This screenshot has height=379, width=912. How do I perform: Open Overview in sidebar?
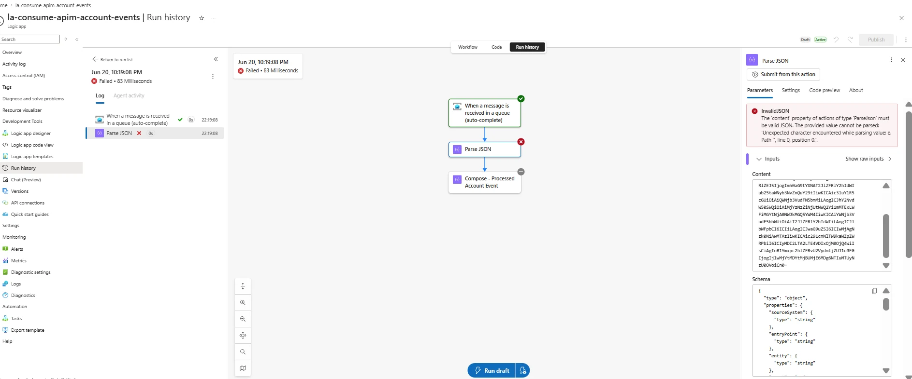[12, 53]
